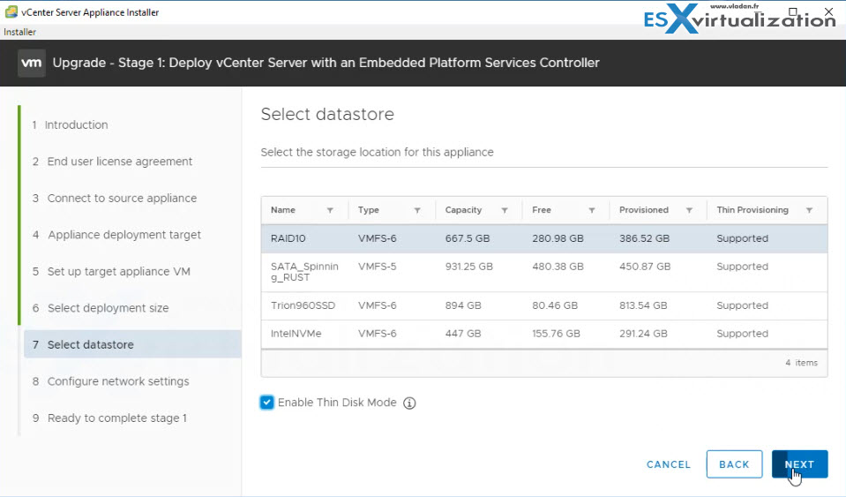This screenshot has height=497, width=846.
Task: Click the Capacity column filter icon
Action: point(505,211)
